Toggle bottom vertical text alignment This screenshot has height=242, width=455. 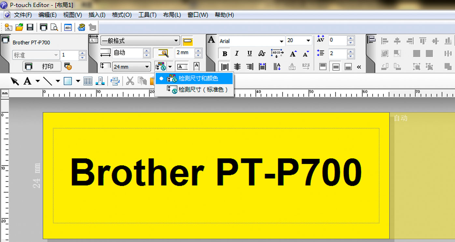coord(348,67)
